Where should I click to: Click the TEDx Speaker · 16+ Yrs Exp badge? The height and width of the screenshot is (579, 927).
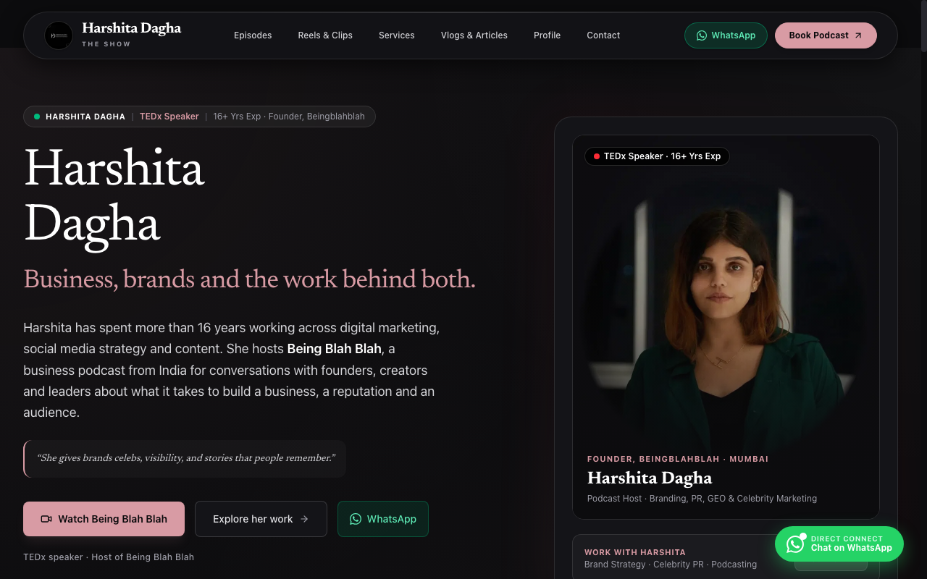657,156
